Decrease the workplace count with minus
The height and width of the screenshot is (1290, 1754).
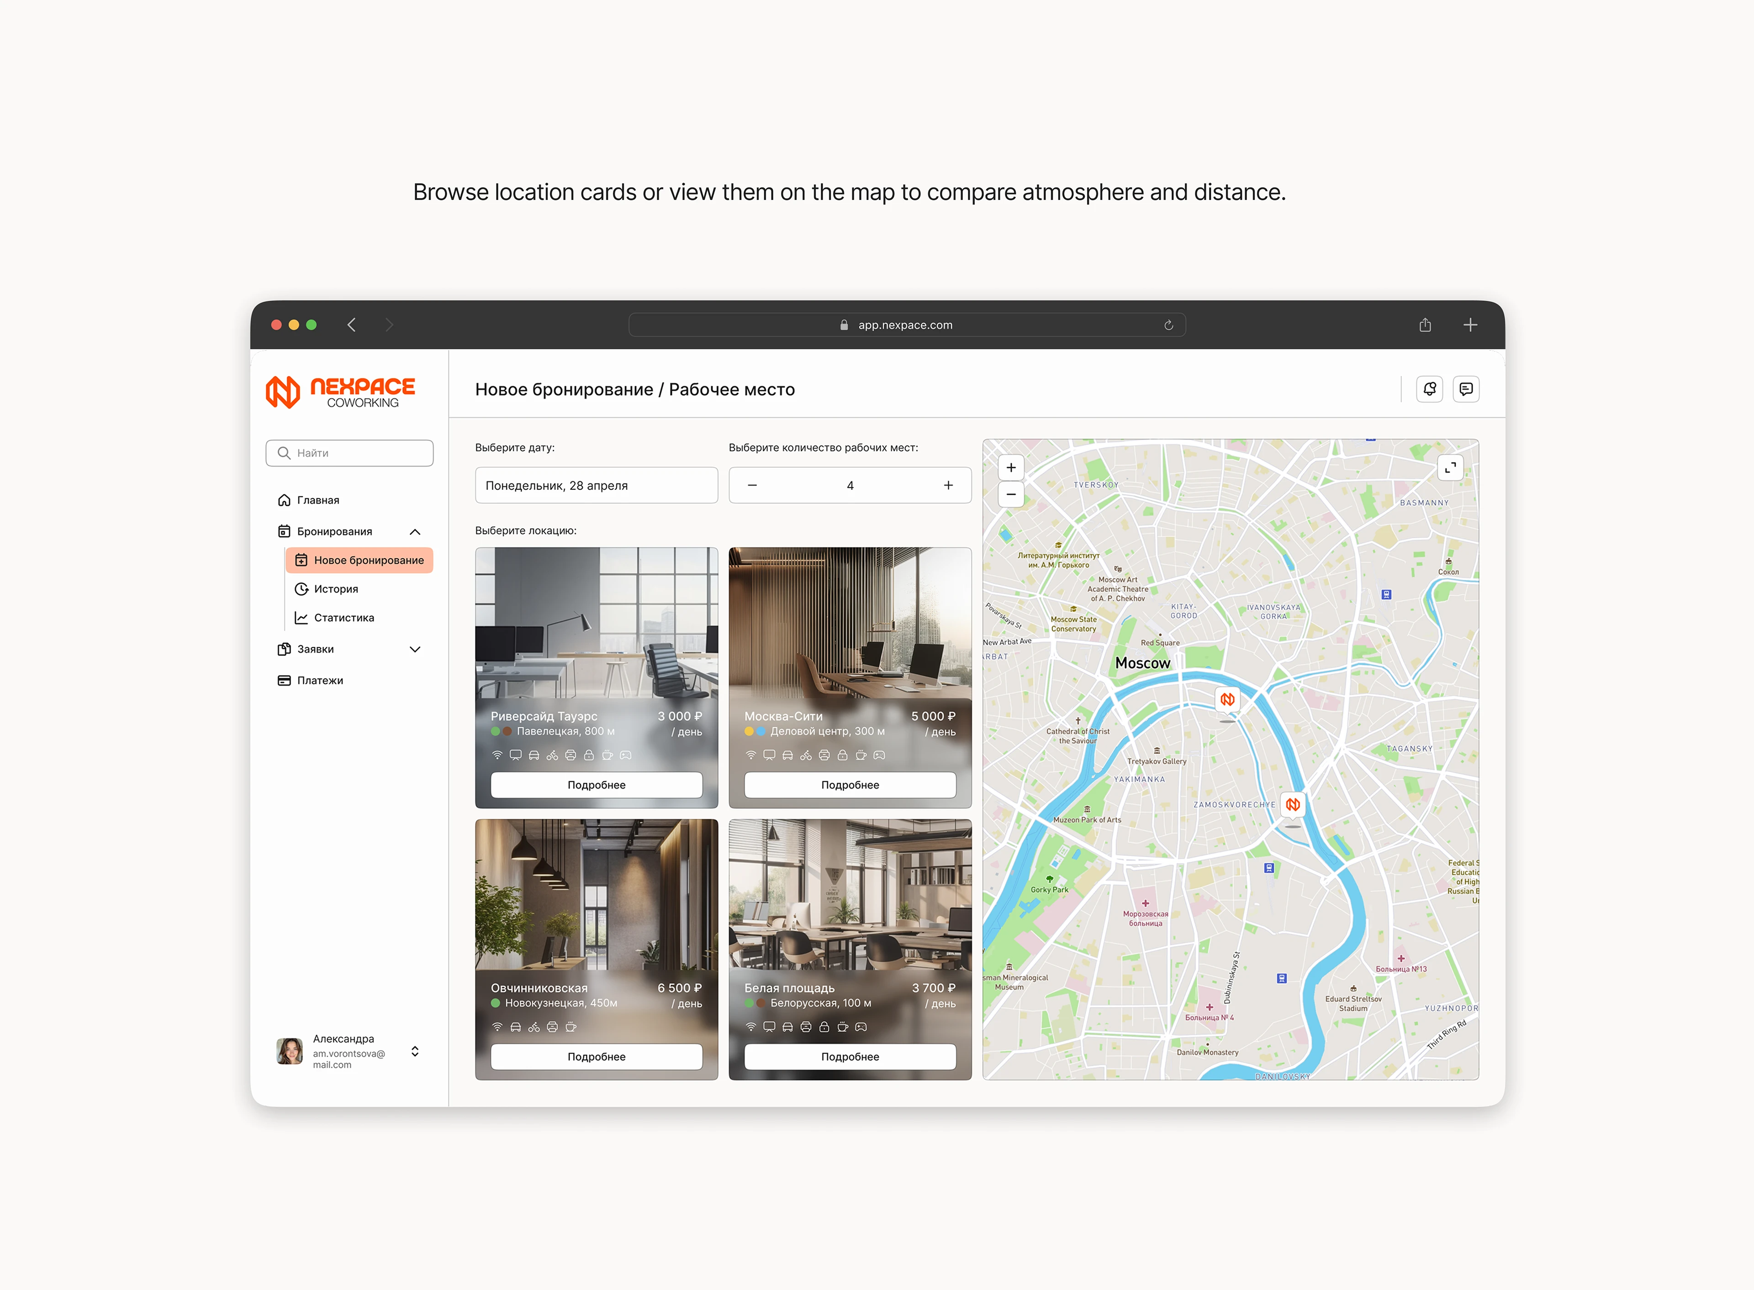pos(752,486)
